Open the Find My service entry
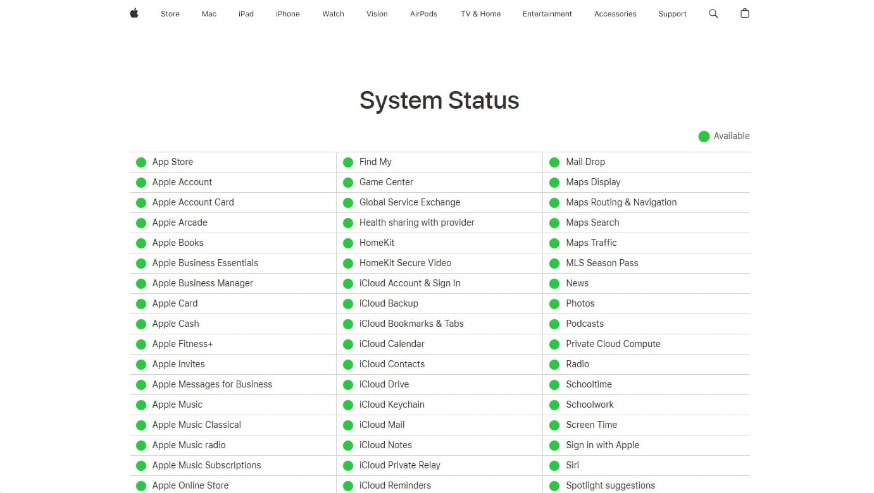 click(375, 162)
